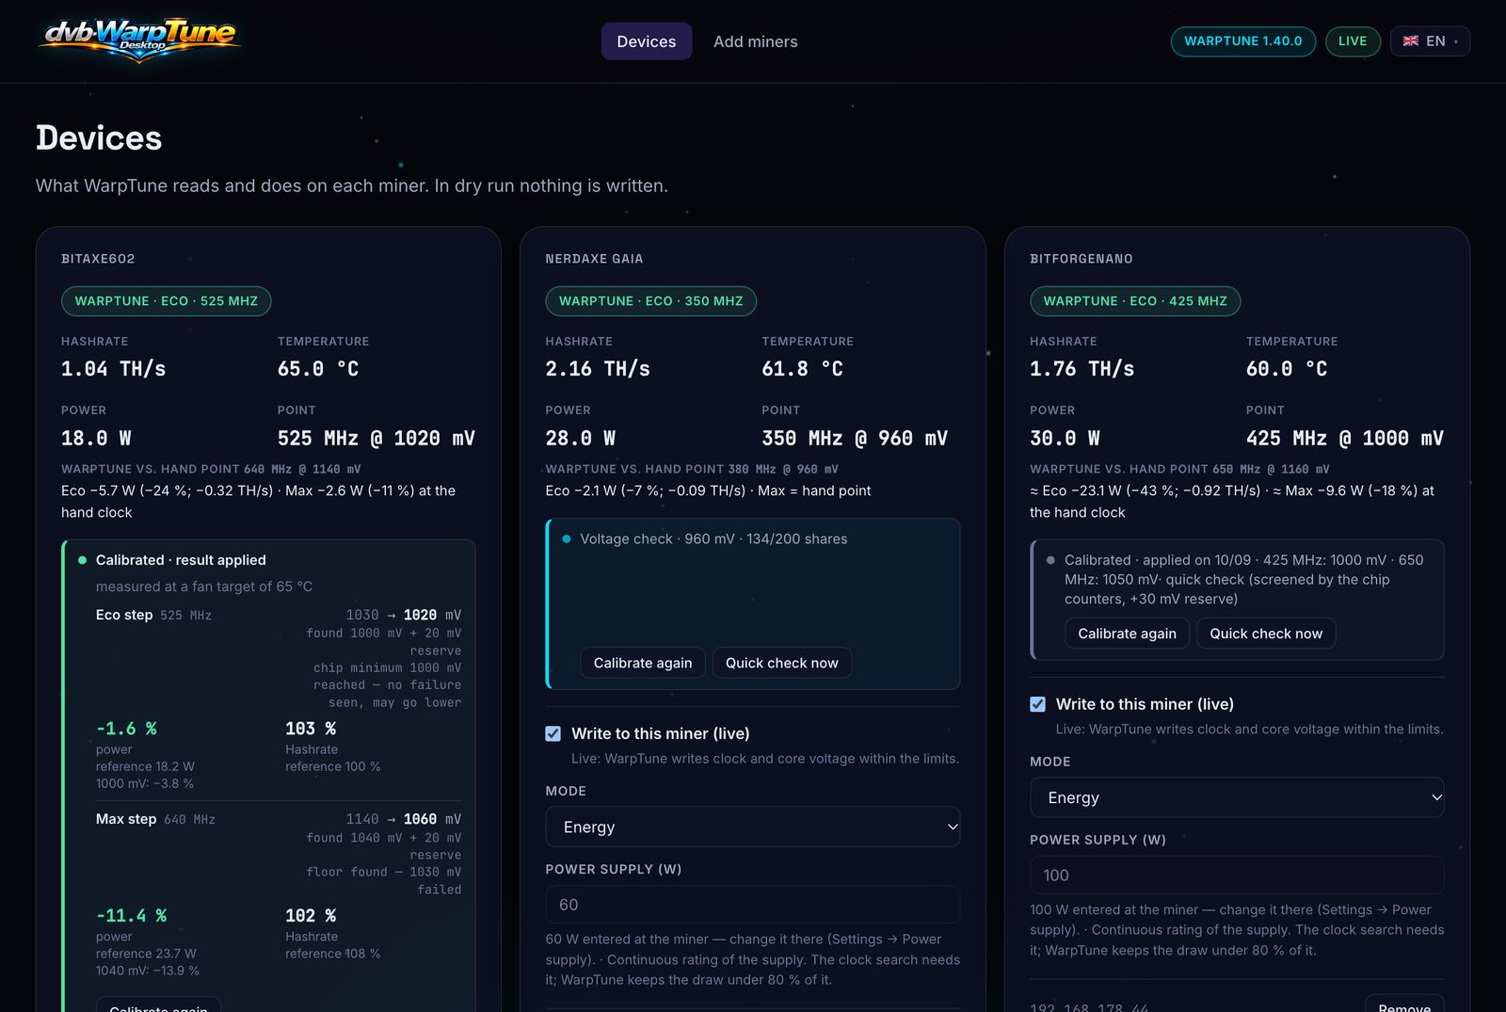Click the 65.0 °C temperature value

(318, 369)
